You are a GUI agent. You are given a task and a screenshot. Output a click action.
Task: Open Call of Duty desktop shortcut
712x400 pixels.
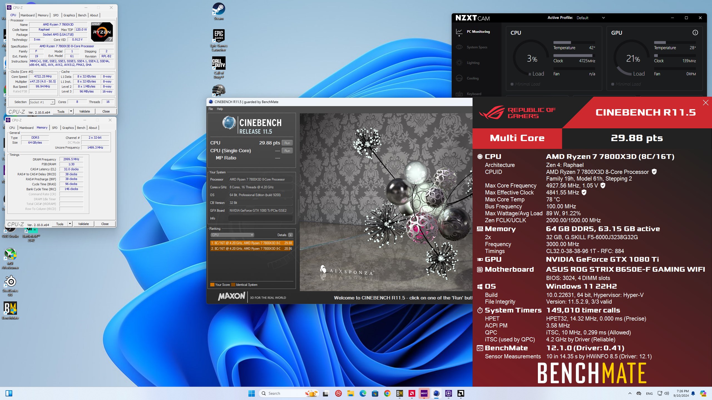pyautogui.click(x=219, y=67)
